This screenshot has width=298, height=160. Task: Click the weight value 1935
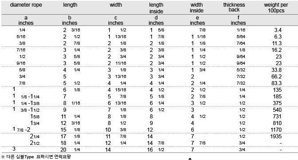click(x=276, y=137)
